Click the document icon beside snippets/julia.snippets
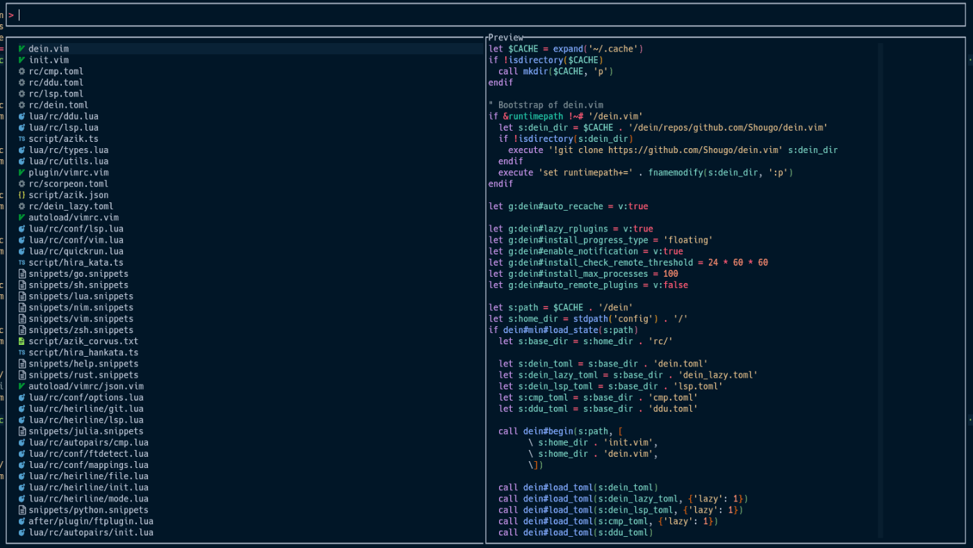Viewport: 973px width, 548px height. 22,431
